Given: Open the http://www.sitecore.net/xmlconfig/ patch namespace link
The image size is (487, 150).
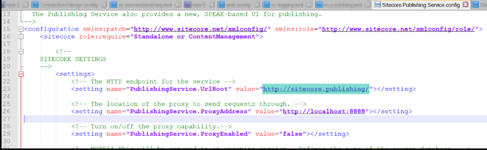Looking at the screenshot, I should 201,29.
